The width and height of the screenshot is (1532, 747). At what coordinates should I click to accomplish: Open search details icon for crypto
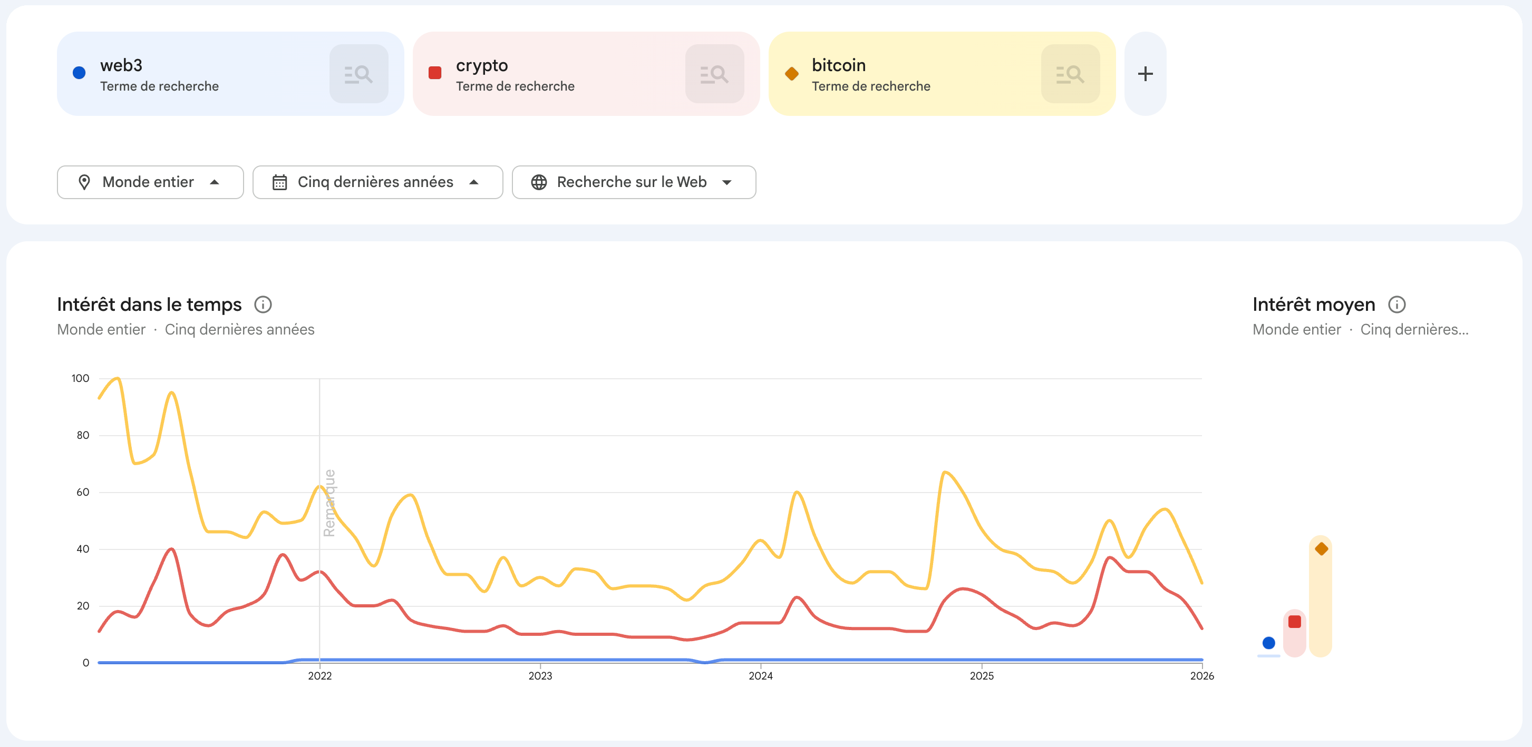point(714,74)
